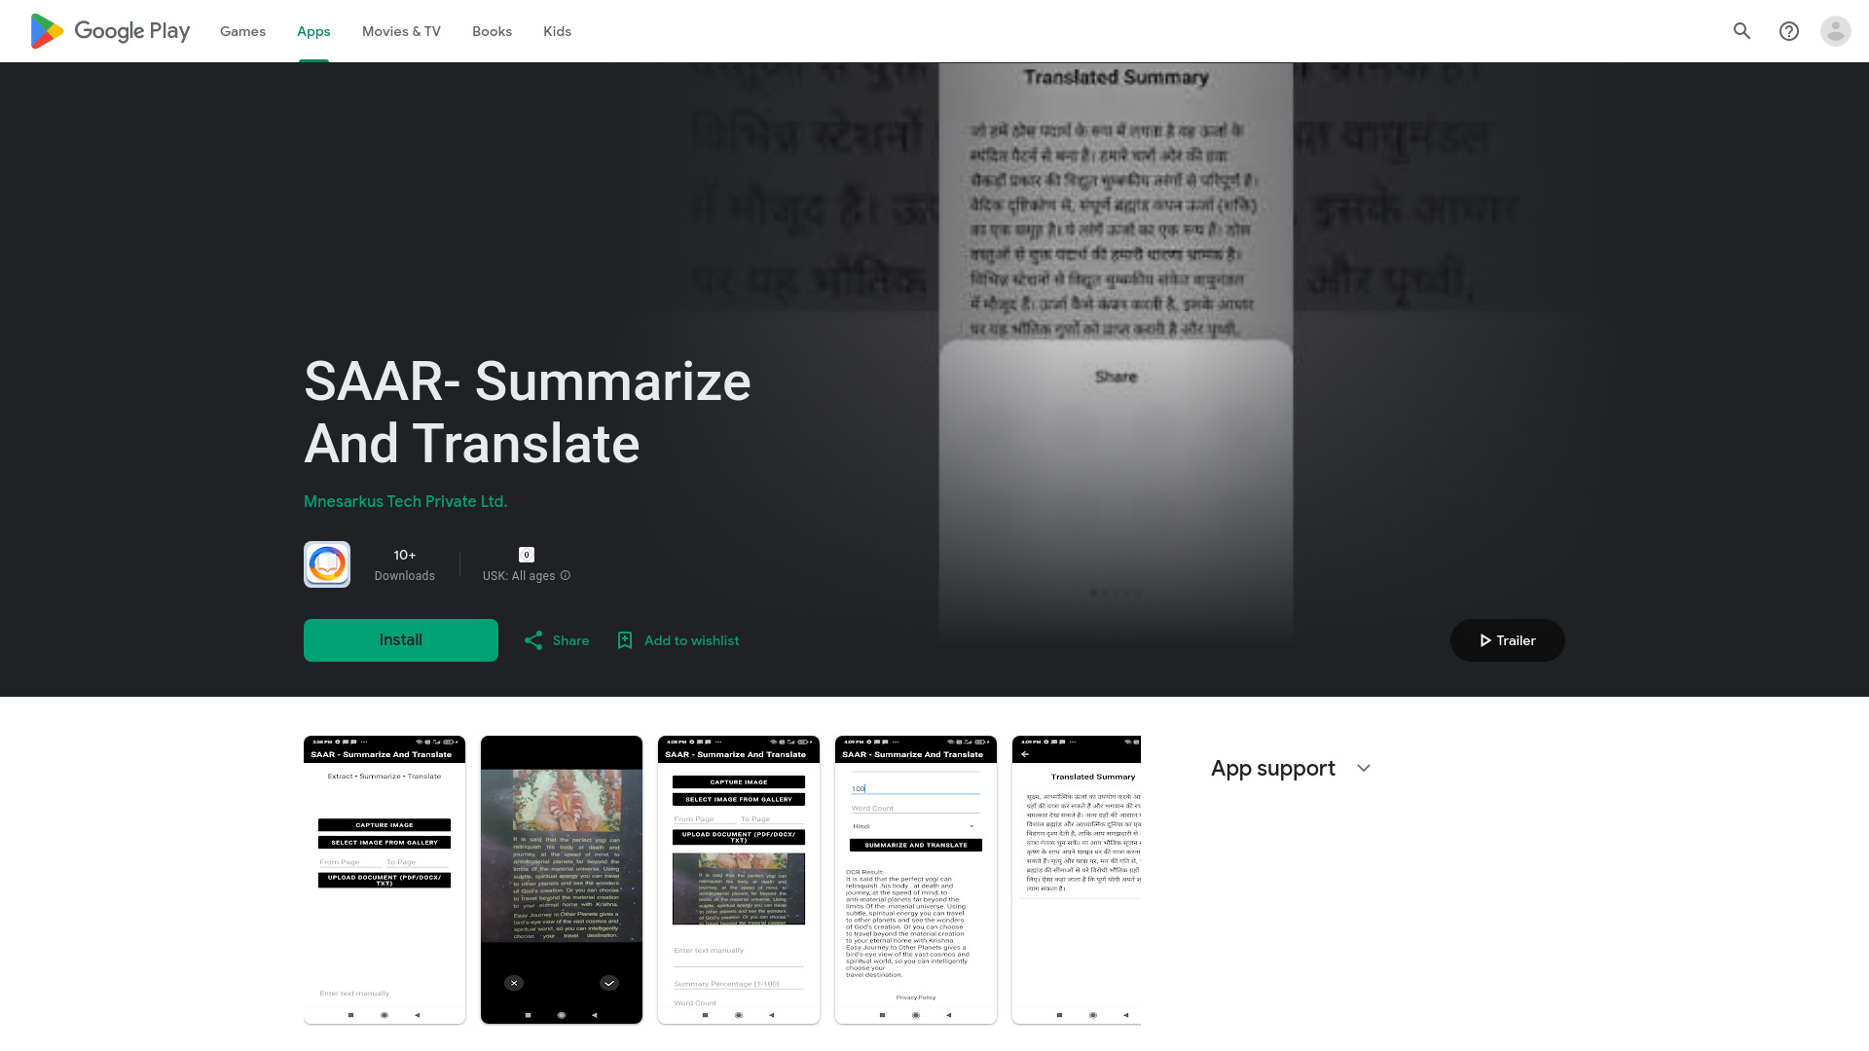
Task: Select the Books menu item
Action: click(492, 31)
